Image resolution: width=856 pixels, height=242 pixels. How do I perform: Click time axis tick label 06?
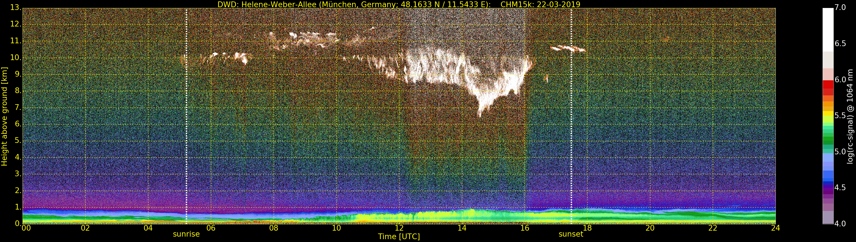[211, 228]
